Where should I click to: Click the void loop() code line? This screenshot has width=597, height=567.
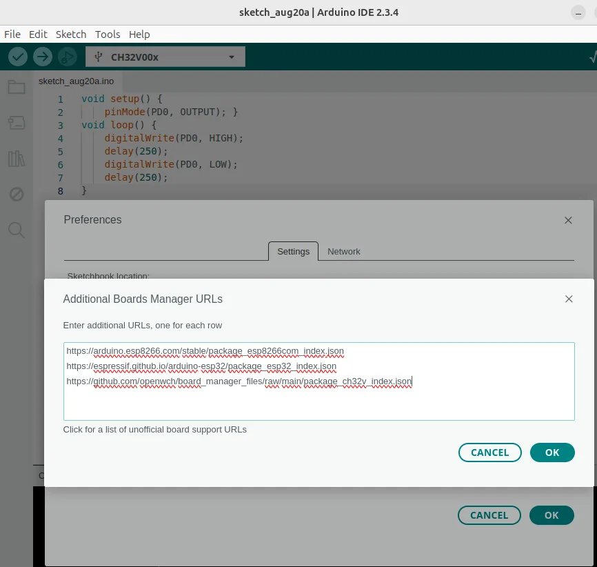coord(119,125)
